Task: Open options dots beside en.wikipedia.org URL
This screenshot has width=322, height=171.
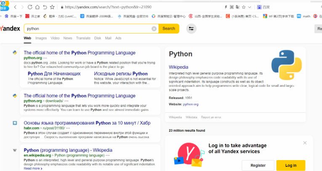Action: [108, 155]
